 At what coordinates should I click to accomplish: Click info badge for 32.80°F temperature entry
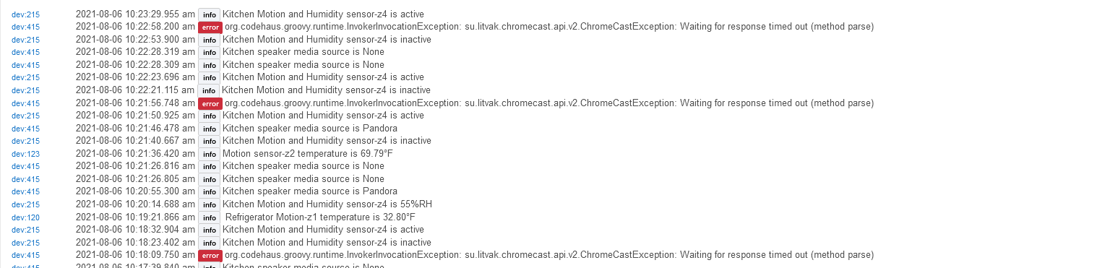(209, 217)
